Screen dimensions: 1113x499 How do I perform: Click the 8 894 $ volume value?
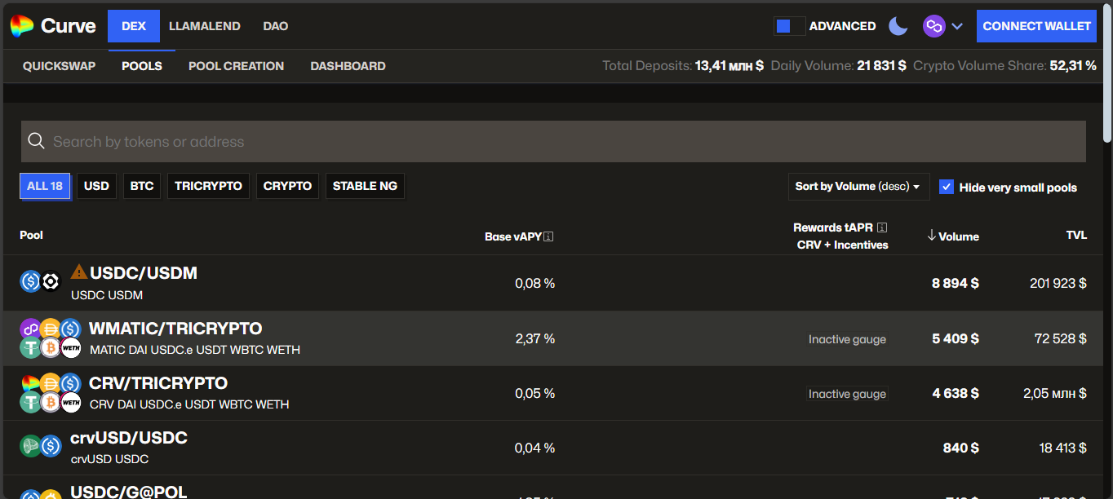click(956, 283)
